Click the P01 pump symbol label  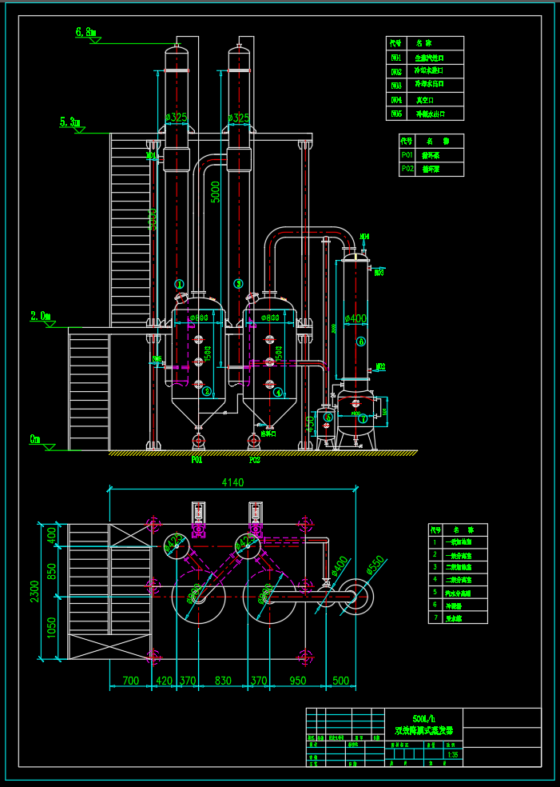click(197, 460)
